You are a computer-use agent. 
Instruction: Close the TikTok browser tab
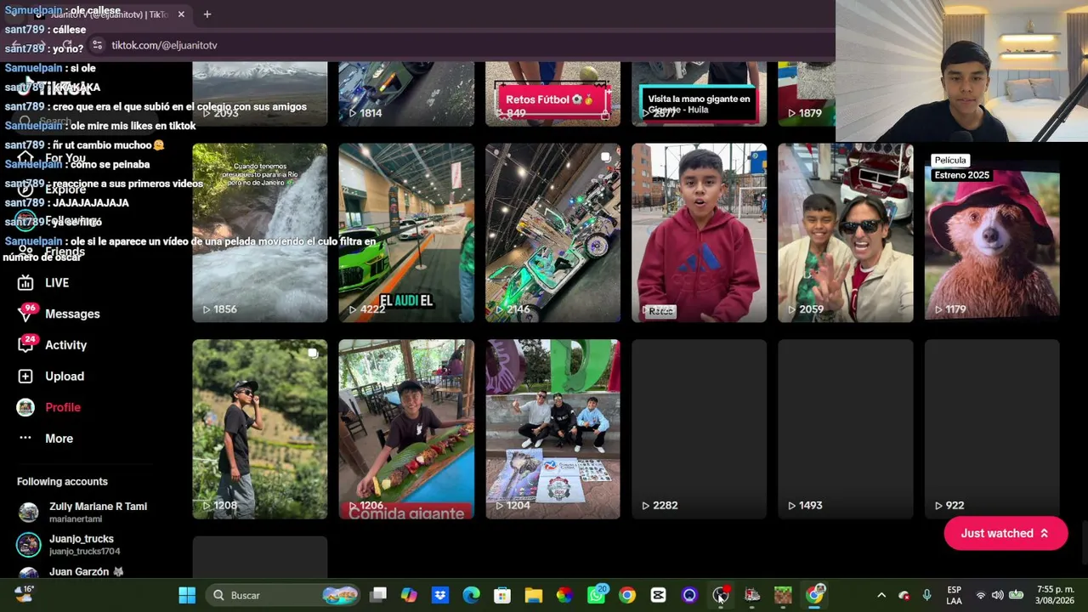click(181, 14)
